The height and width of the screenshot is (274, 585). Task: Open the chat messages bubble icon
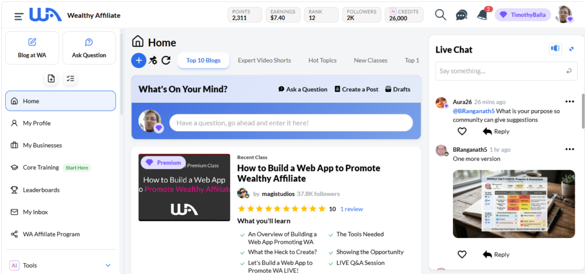click(x=462, y=15)
